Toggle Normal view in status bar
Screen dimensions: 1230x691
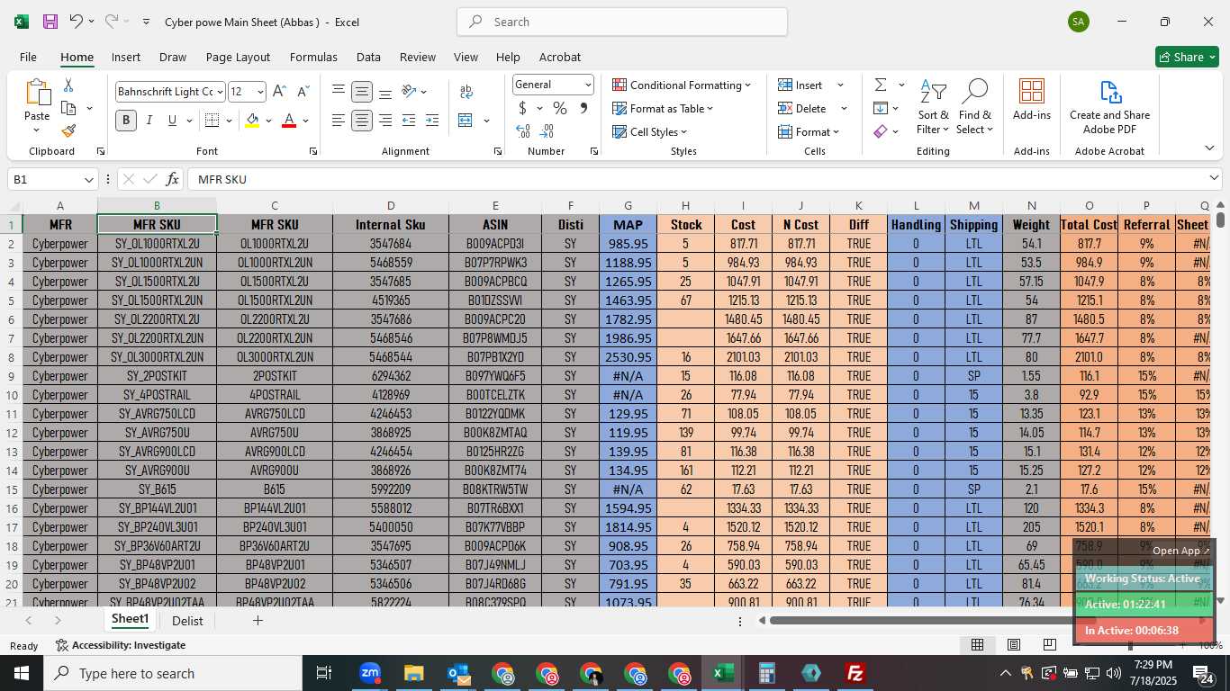click(x=977, y=644)
